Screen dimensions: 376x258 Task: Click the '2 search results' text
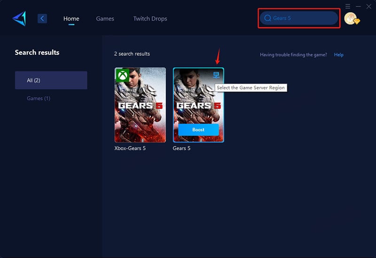pyautogui.click(x=132, y=54)
